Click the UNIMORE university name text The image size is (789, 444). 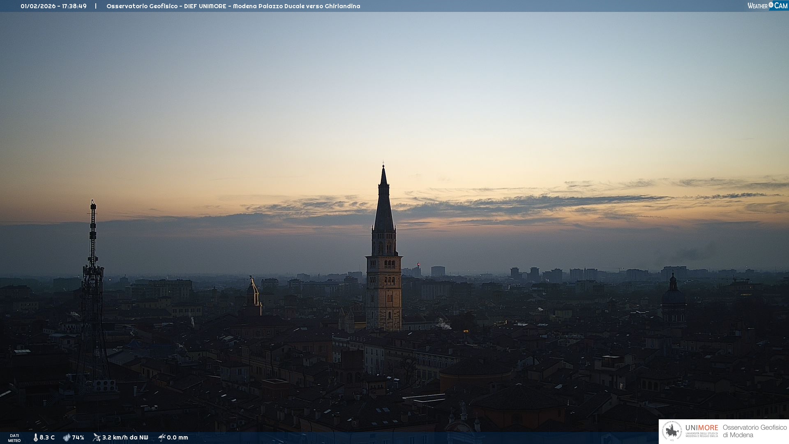click(x=701, y=428)
